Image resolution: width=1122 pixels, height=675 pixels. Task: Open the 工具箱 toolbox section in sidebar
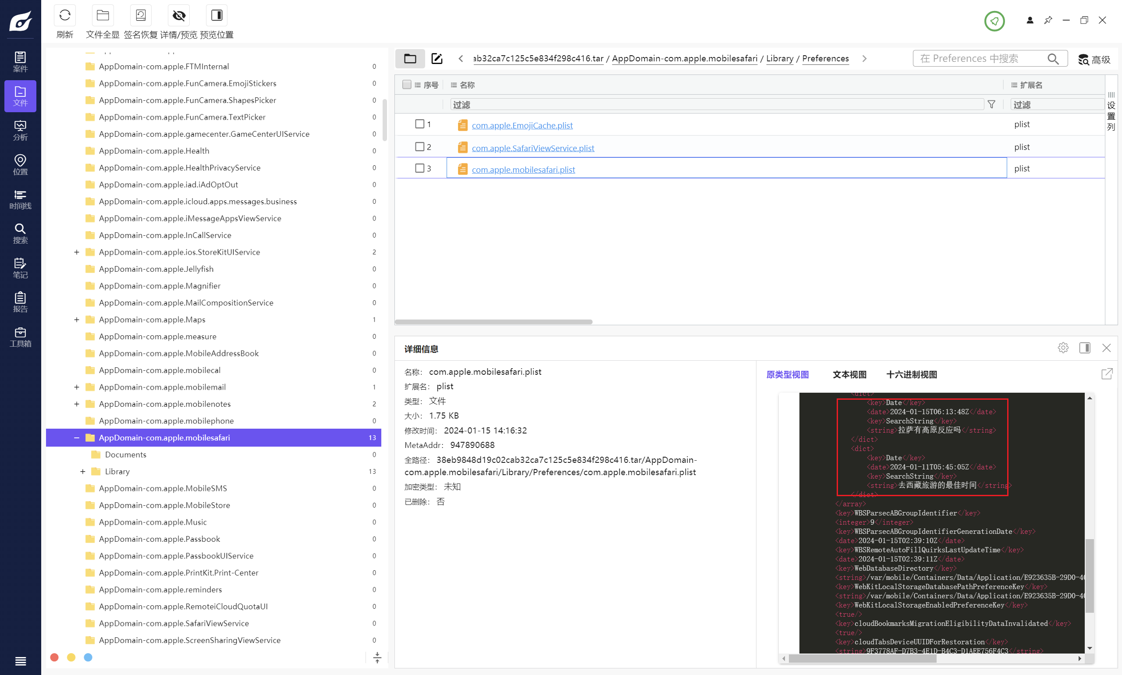coord(21,337)
